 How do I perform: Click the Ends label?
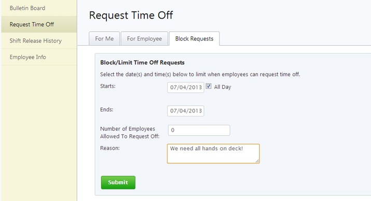pyautogui.click(x=107, y=109)
